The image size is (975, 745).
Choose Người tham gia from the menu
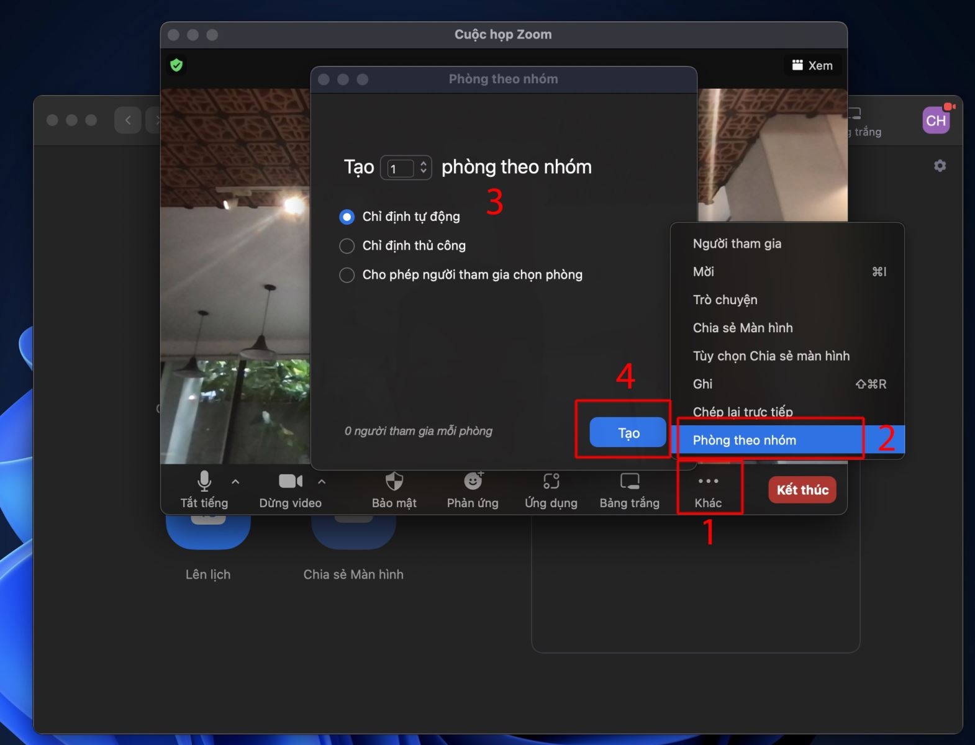coord(787,243)
